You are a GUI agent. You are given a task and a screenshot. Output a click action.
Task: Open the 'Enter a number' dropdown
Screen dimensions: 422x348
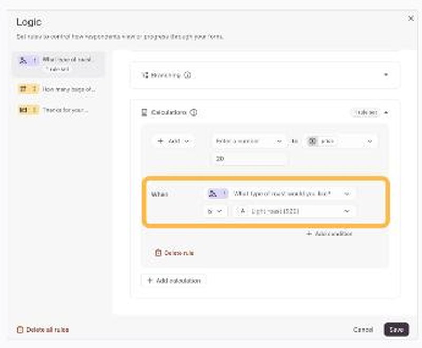(x=249, y=141)
